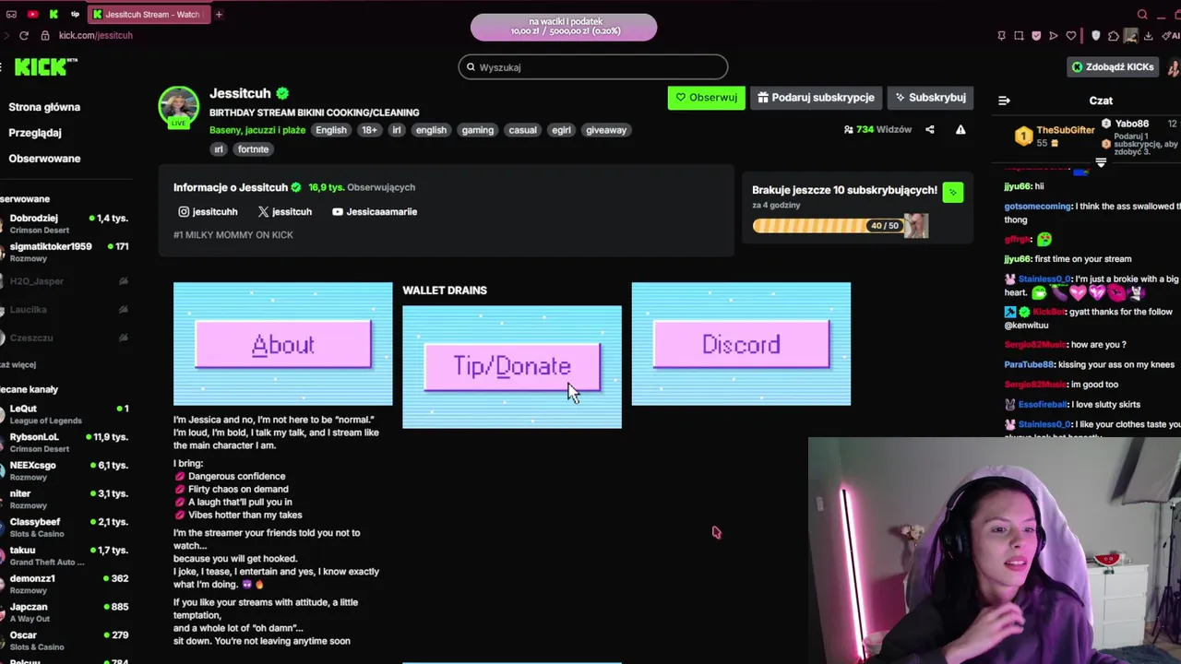Open the browser downloads icon

click(1148, 36)
